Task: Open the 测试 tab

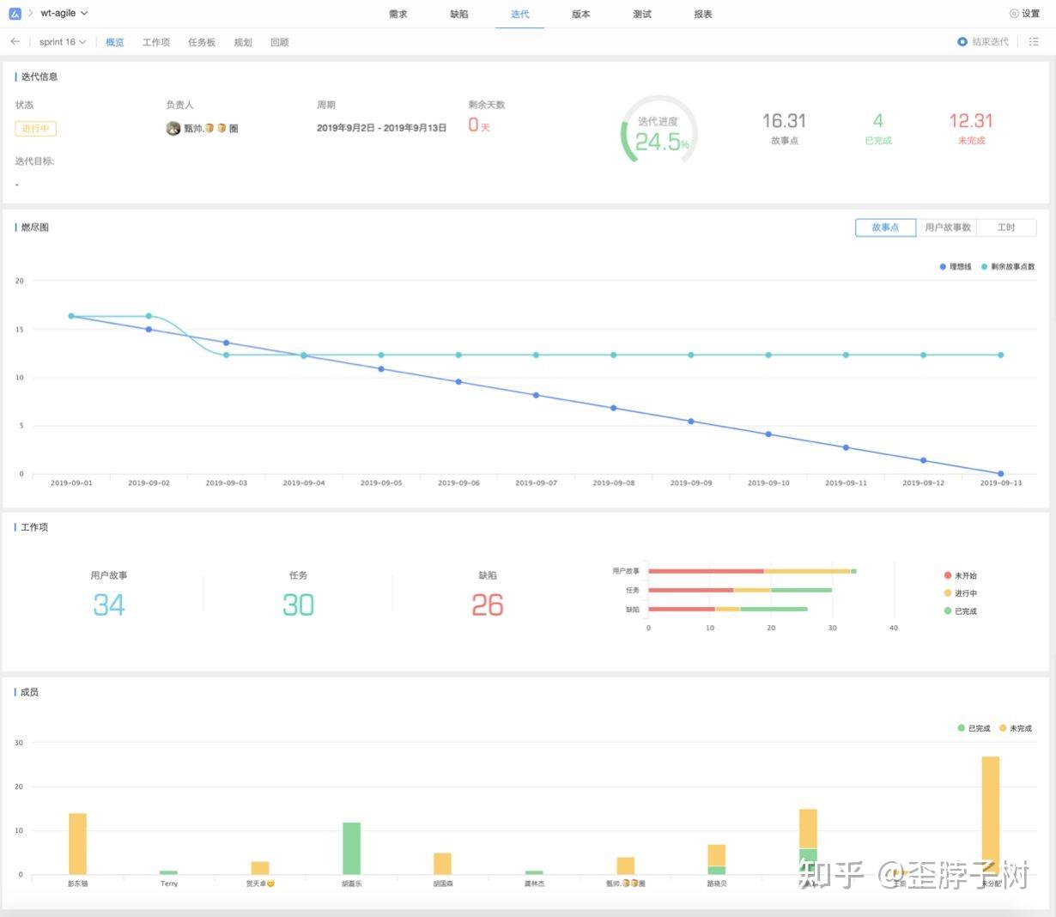Action: [642, 15]
